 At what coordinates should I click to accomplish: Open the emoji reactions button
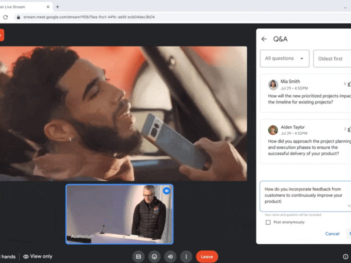pos(154,257)
